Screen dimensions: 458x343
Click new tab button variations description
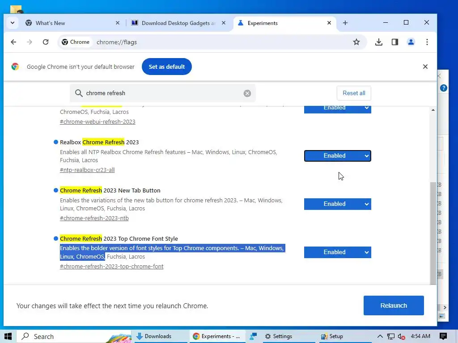click(171, 204)
